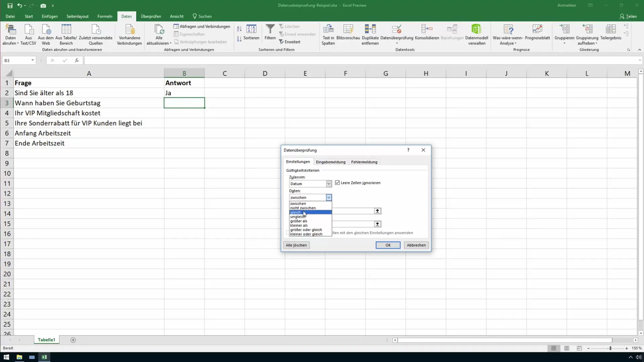Open the Zulassen dropdown showing Datum
This screenshot has height=362, width=644.
pos(310,184)
